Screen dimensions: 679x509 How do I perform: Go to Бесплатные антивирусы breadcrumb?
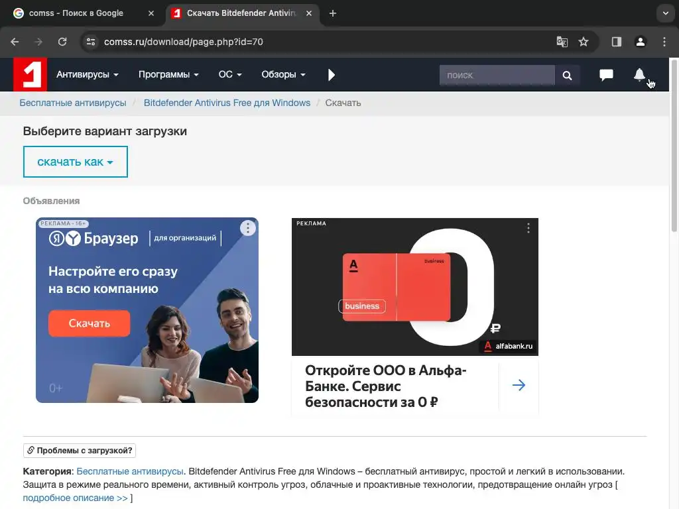tap(73, 103)
